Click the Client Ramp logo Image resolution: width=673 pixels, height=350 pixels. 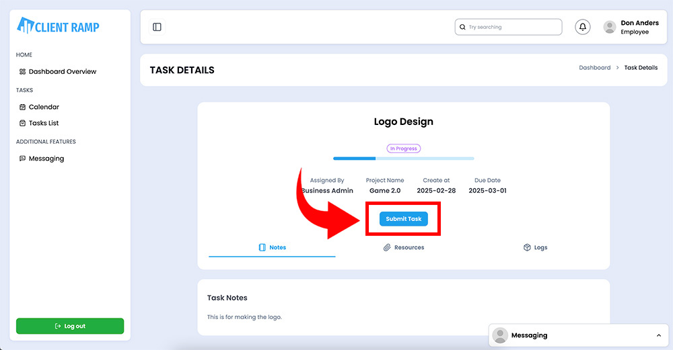point(58,26)
